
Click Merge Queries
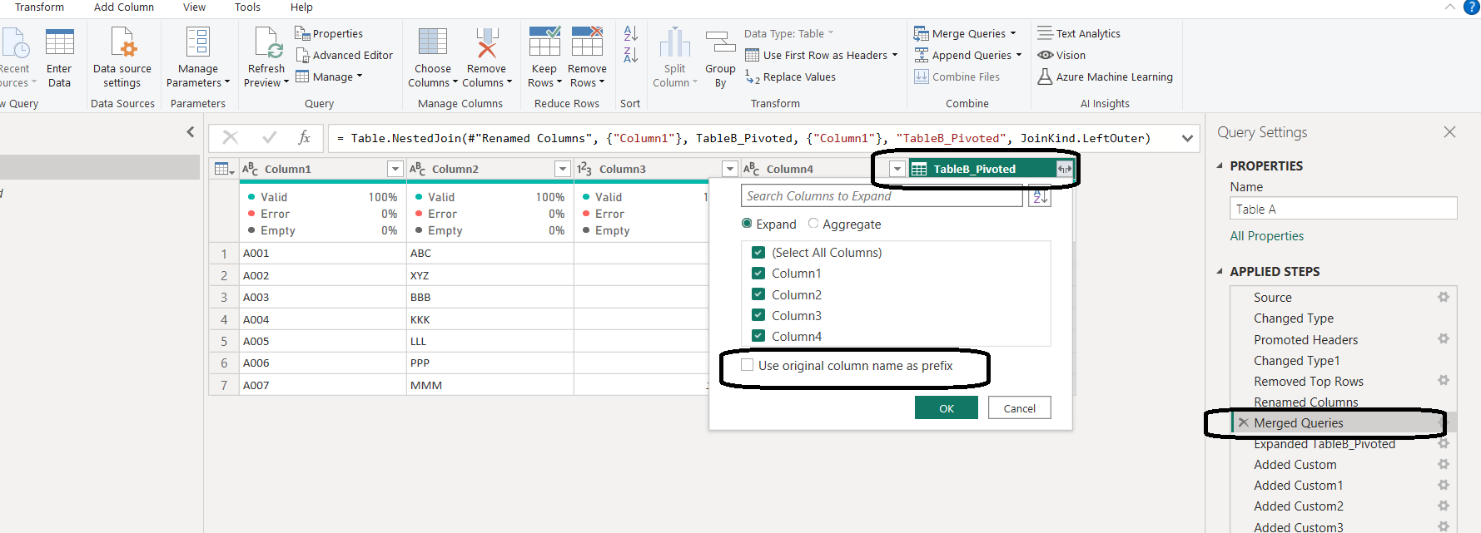click(x=964, y=33)
